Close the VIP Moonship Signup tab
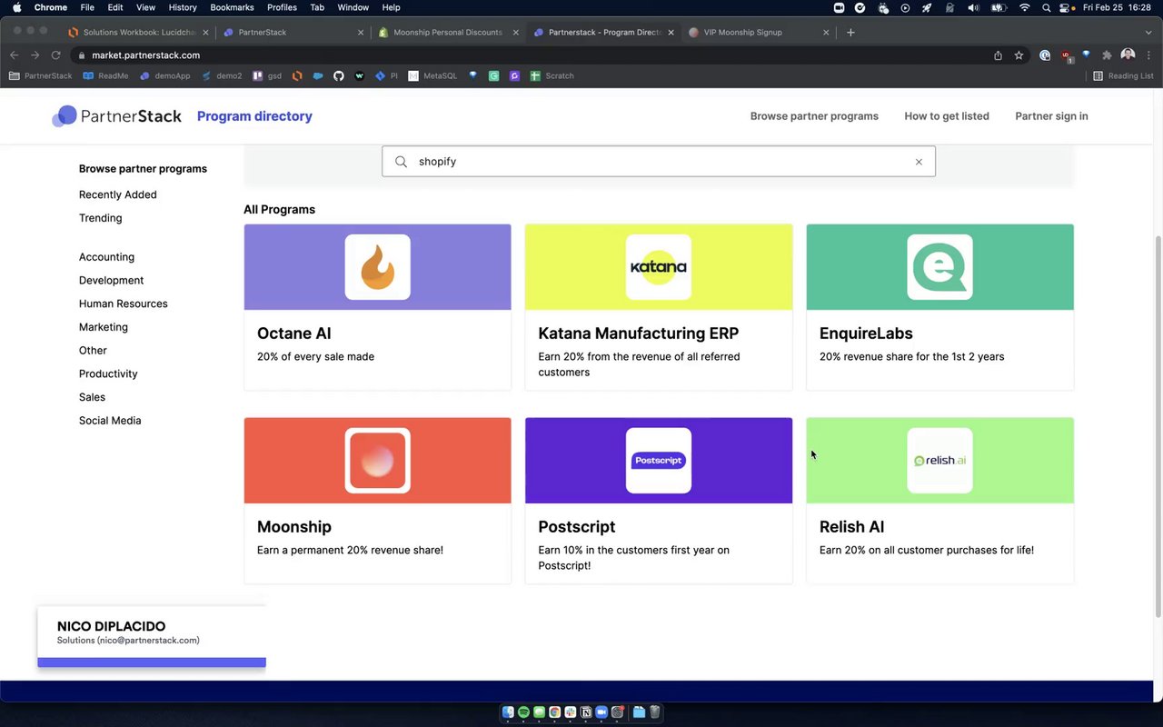1163x727 pixels. 826,33
